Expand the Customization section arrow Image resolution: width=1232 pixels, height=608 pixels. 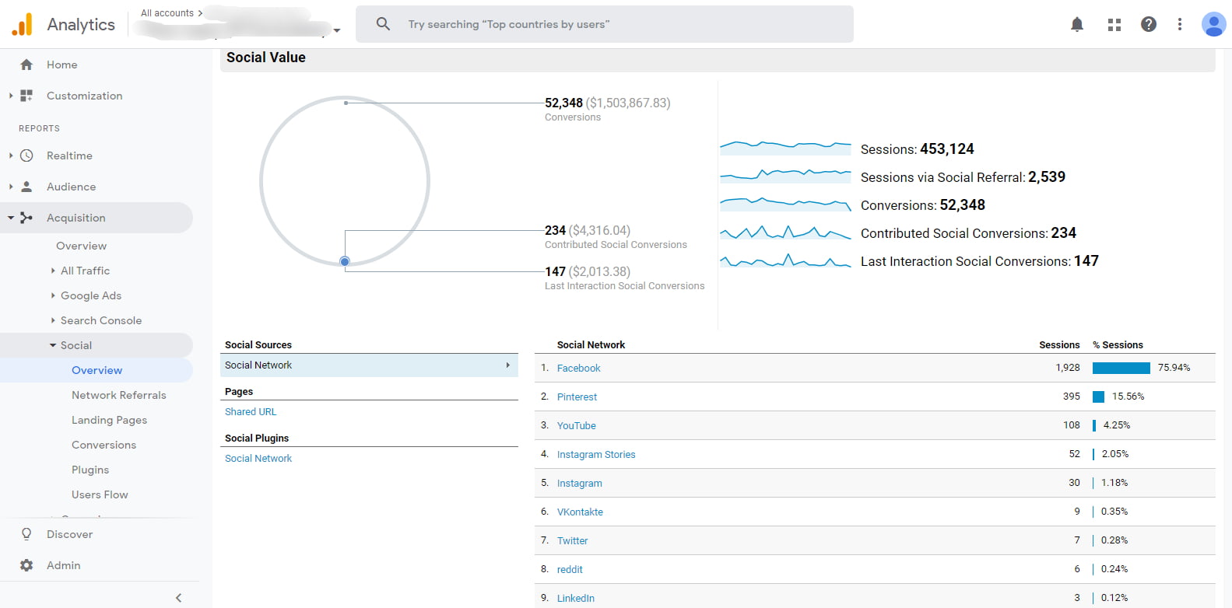11,96
